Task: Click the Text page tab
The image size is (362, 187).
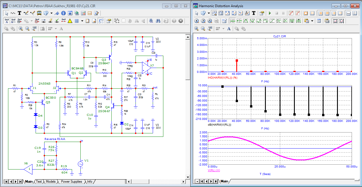Action: pyautogui.click(x=39, y=182)
